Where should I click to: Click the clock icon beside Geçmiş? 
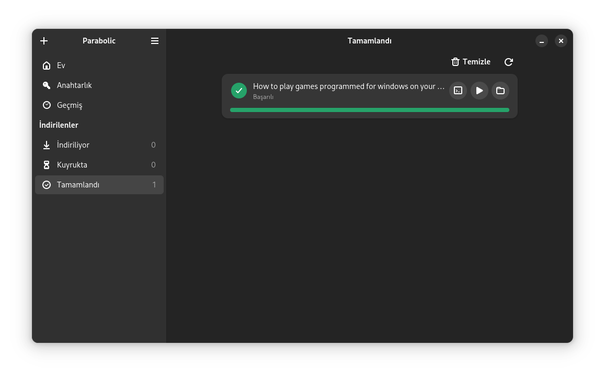pos(47,105)
